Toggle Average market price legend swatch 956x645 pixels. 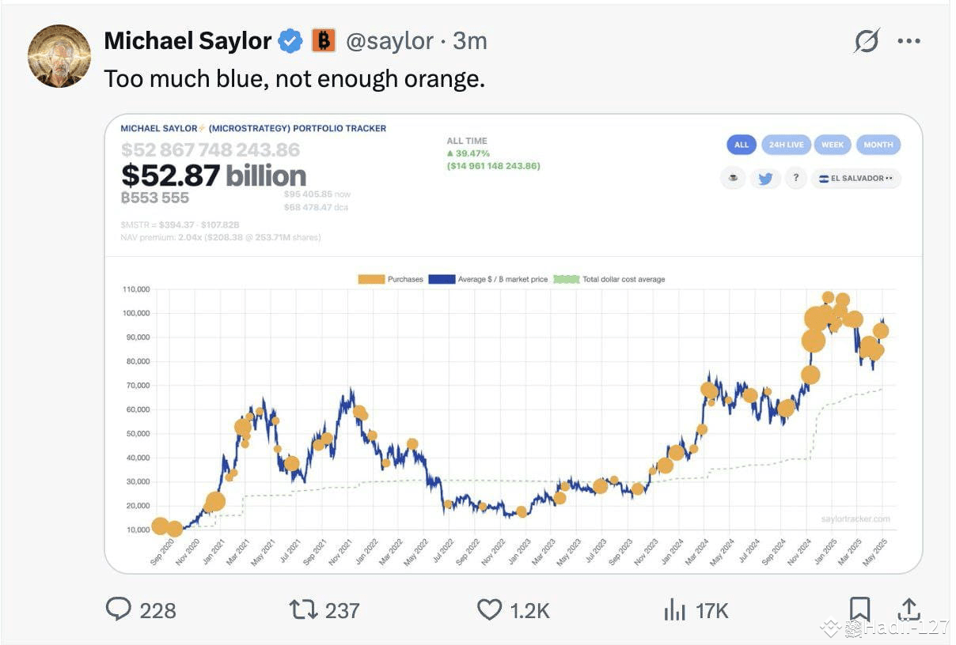tap(442, 279)
